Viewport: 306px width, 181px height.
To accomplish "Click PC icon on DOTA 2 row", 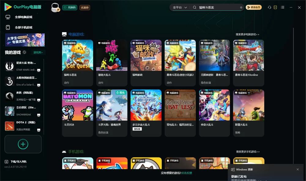I will (39, 130).
